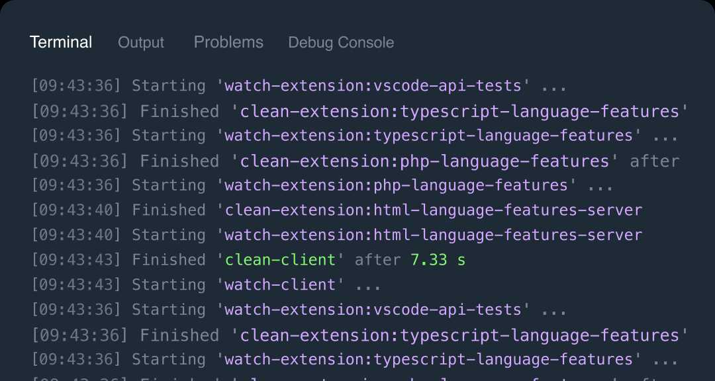This screenshot has height=381, width=715.
Task: Click timestamp of the clean-extension:html-language-features-server line
Action: [x=77, y=210]
